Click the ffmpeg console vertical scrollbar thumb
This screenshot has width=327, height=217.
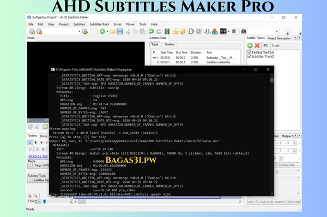(271, 80)
